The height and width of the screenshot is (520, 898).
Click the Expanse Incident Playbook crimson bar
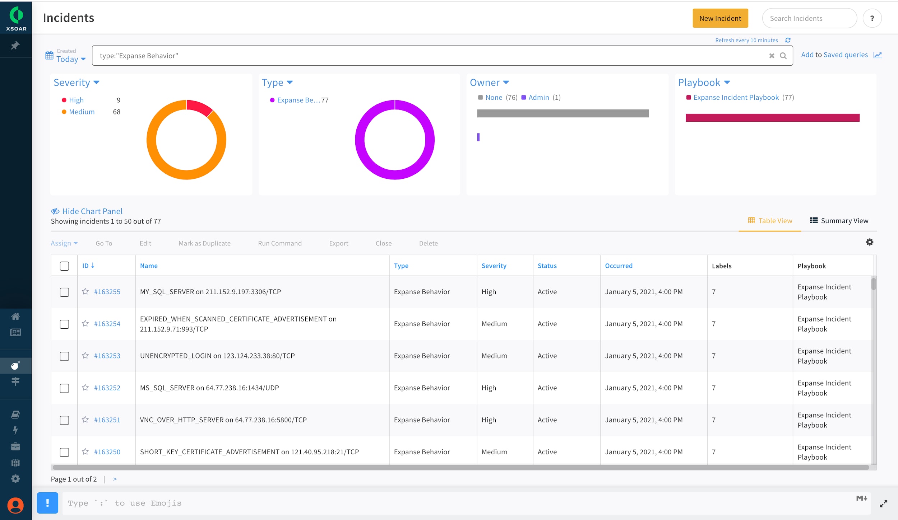[772, 118]
